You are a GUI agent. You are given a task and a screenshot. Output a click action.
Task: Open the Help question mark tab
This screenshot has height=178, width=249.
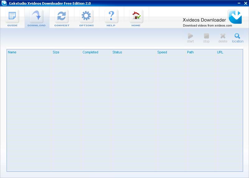click(111, 17)
